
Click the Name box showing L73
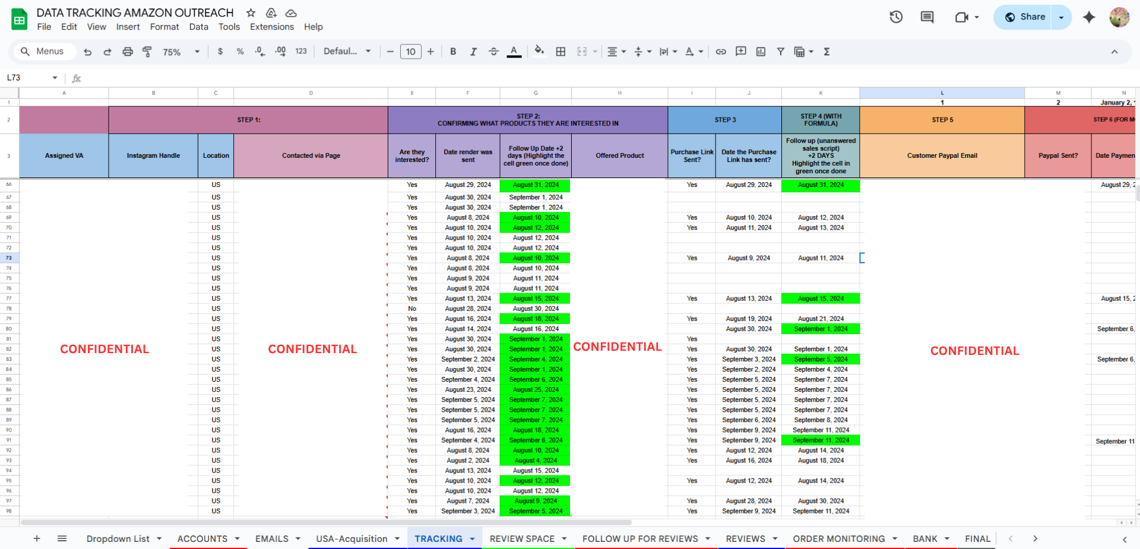click(x=30, y=78)
